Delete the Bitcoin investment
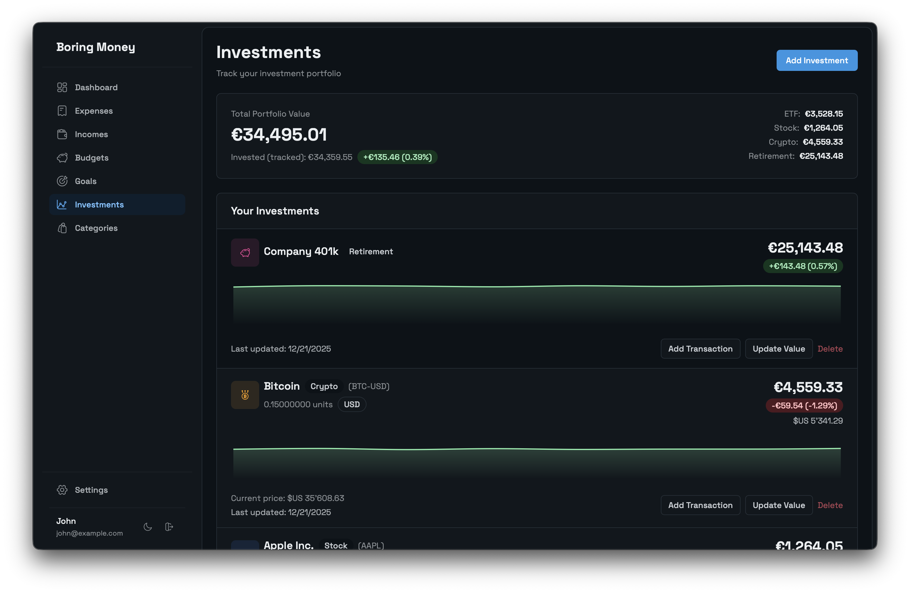 coord(830,505)
